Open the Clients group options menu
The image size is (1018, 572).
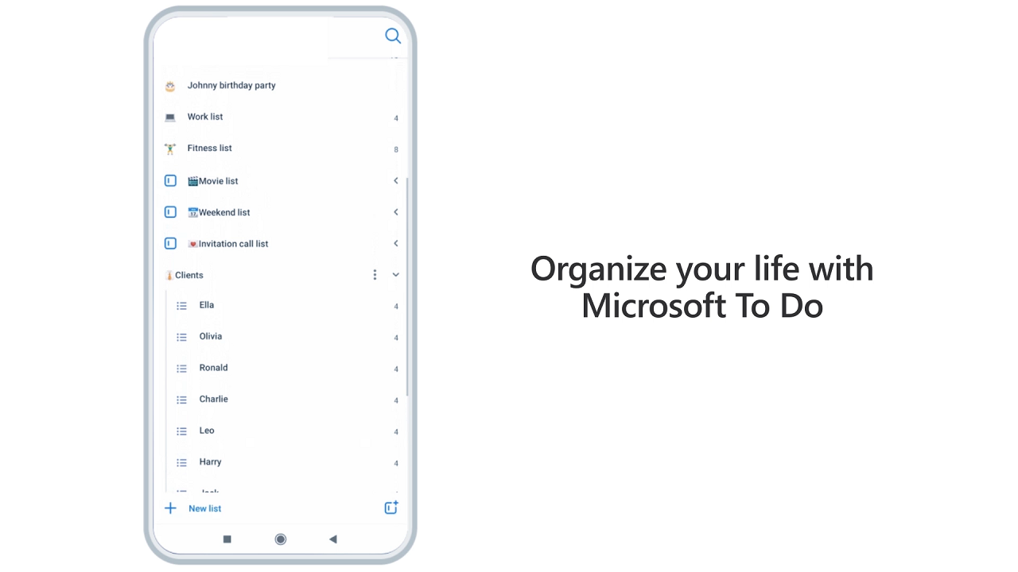[375, 274]
